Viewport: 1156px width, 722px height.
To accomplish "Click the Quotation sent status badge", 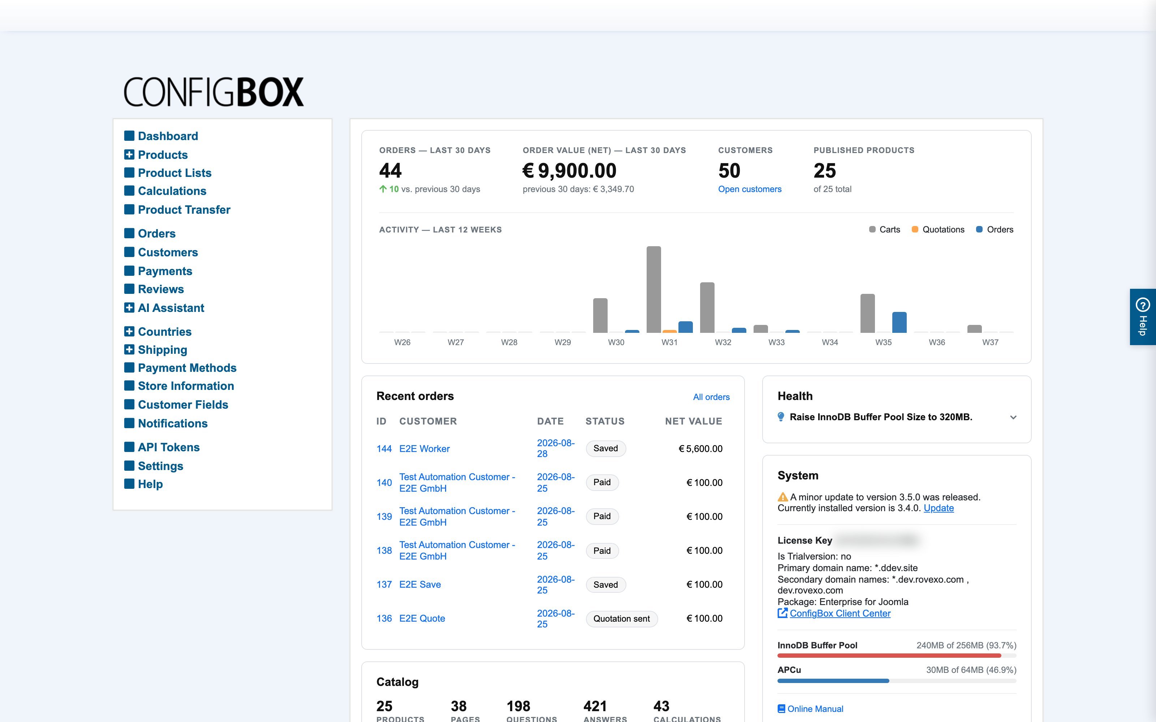I will (621, 618).
